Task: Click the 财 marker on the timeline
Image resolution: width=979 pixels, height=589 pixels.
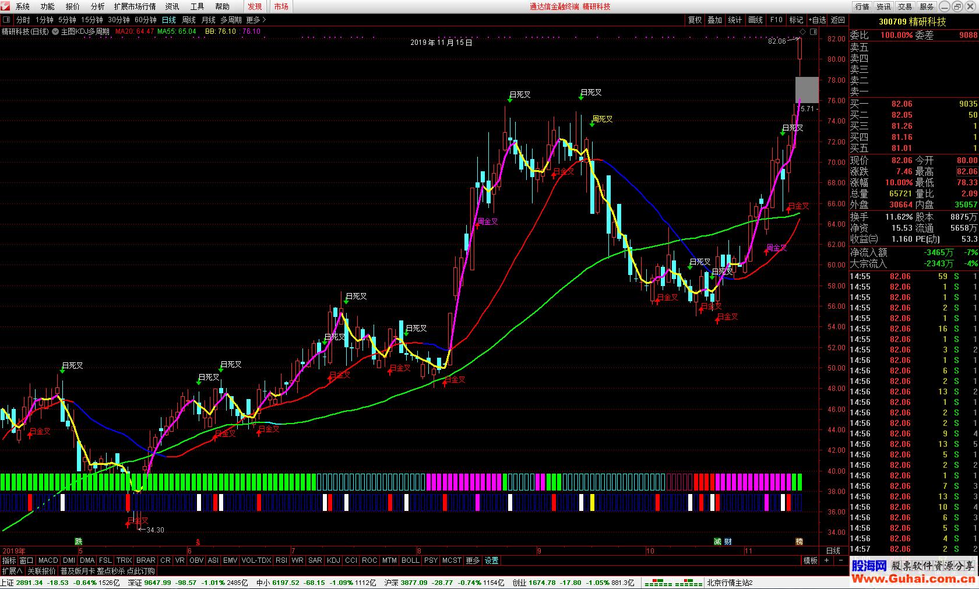Action: pyautogui.click(x=728, y=542)
